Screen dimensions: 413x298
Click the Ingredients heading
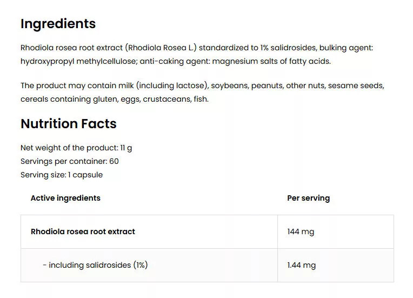(x=58, y=24)
